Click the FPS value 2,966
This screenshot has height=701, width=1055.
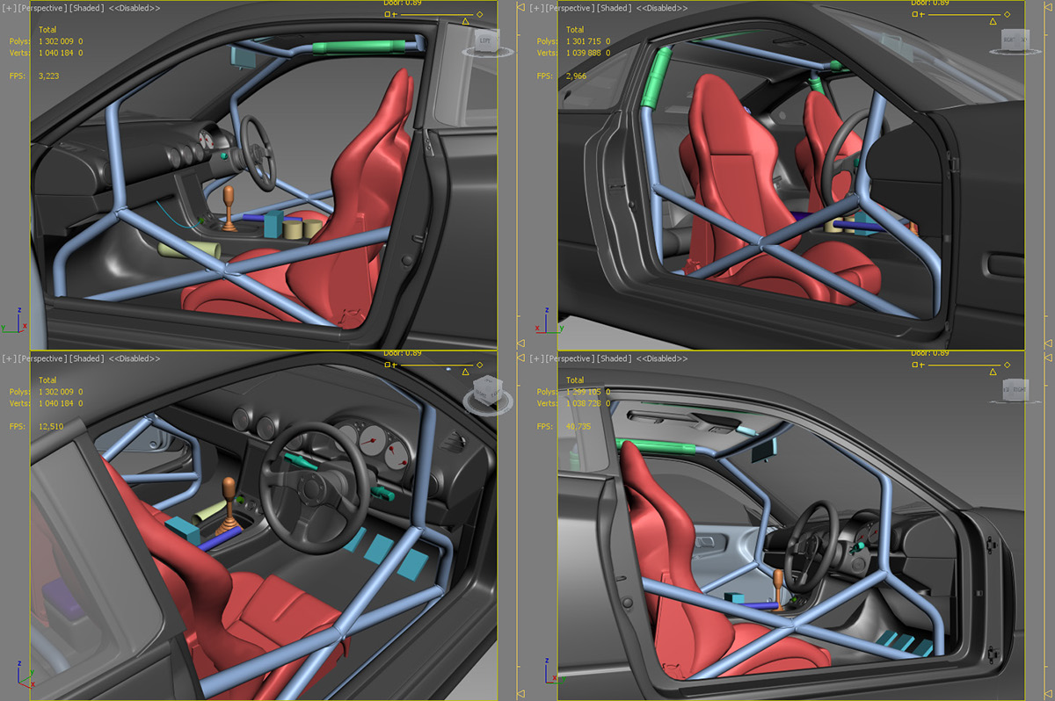(577, 76)
